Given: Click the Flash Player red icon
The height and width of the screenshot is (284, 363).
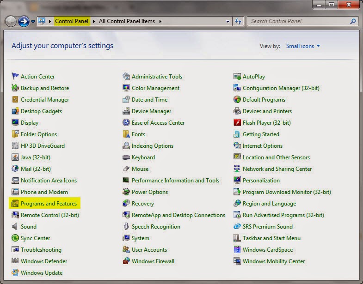Looking at the screenshot, I should 237,122.
